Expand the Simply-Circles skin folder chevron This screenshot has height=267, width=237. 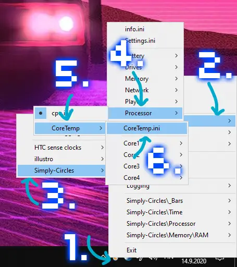point(103,171)
